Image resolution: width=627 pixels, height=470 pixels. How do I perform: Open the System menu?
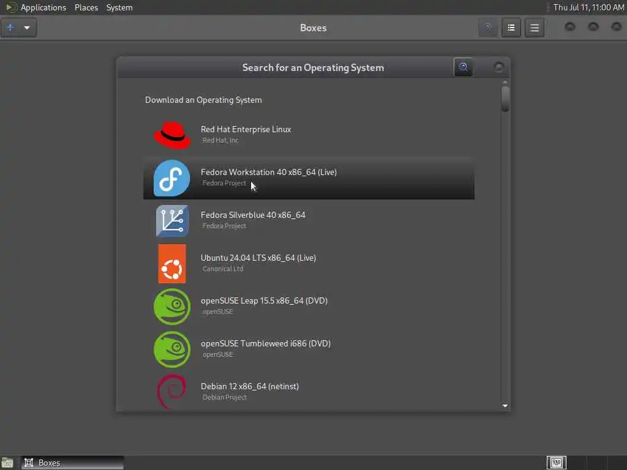[119, 7]
